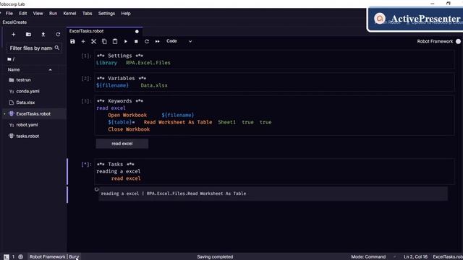463x260 pixels.
Task: Refresh the file list
Action: point(58,35)
